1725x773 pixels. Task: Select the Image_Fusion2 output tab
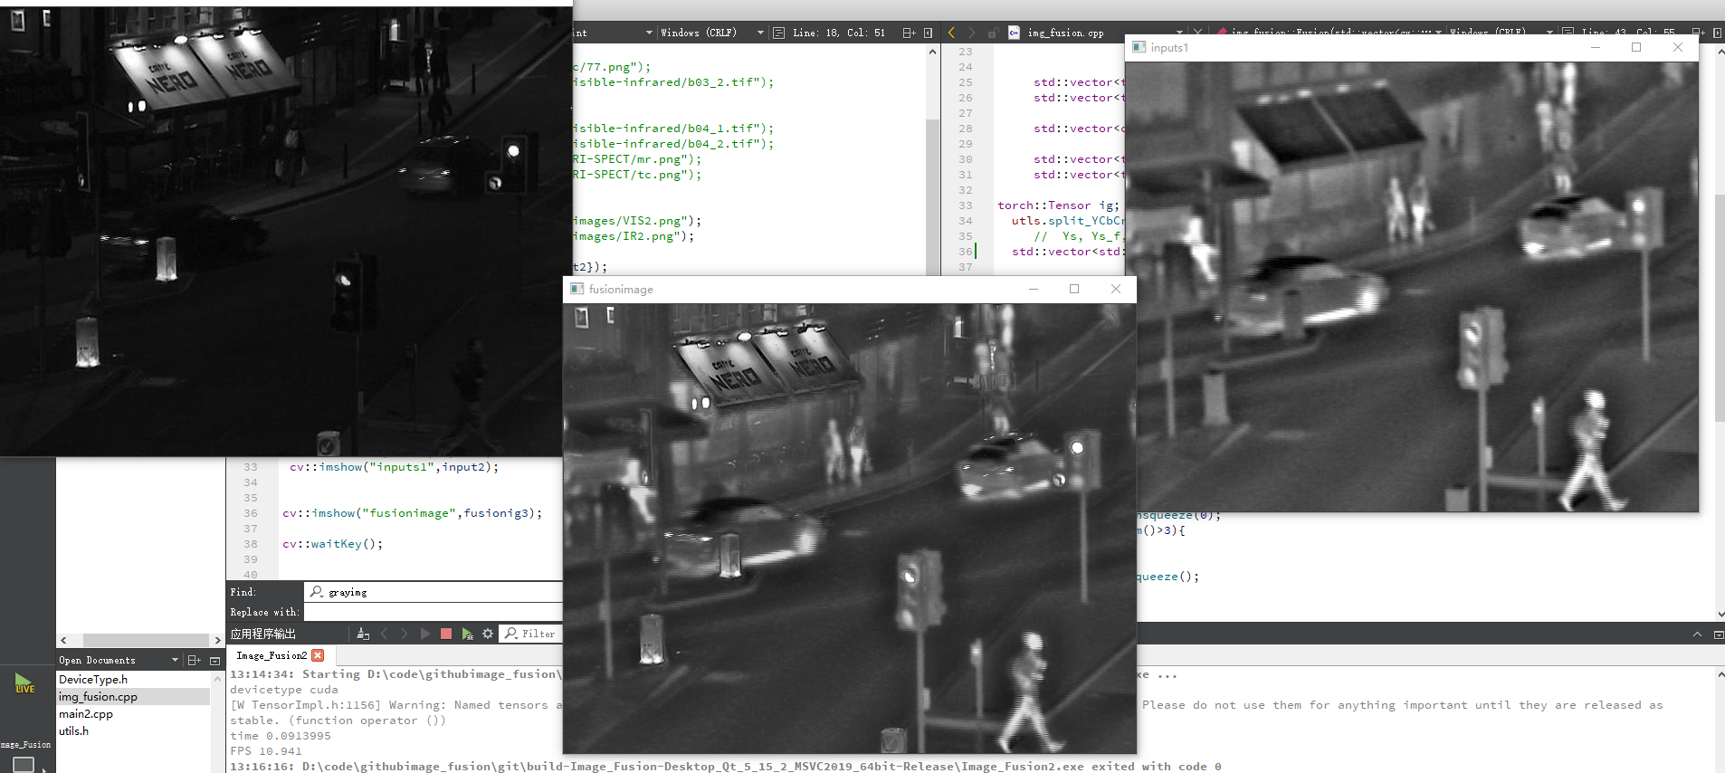click(x=272, y=655)
